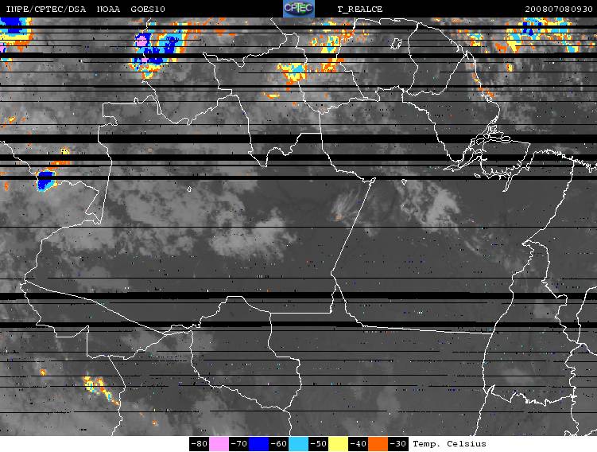Click the T_REALCE product label
The height and width of the screenshot is (452, 597).
click(360, 9)
